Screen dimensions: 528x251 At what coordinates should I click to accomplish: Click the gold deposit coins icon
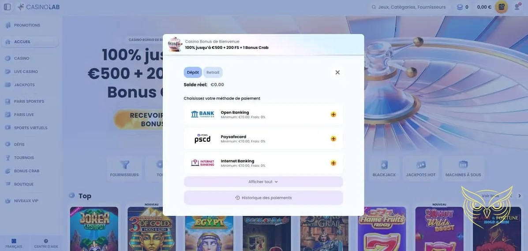(501, 7)
